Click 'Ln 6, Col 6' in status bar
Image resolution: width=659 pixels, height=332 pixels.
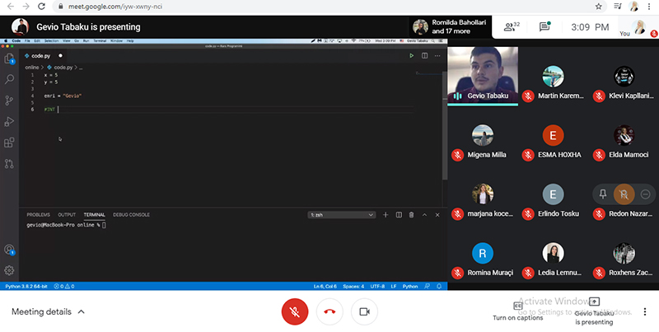tap(325, 286)
